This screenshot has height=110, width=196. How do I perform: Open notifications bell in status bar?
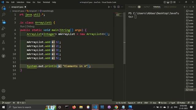pos(193,103)
